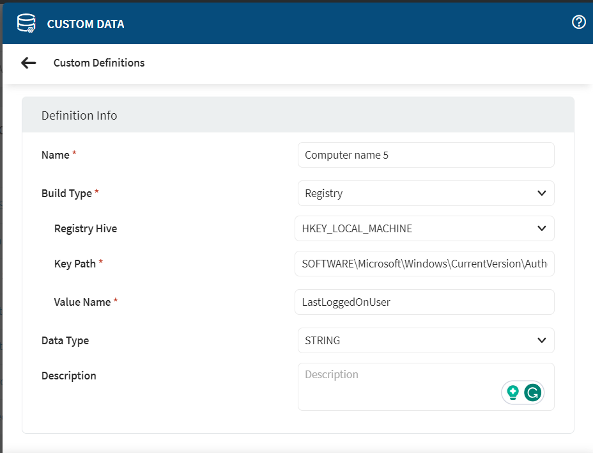
Task: Click the Name field containing Computer name 5
Action: click(426, 155)
